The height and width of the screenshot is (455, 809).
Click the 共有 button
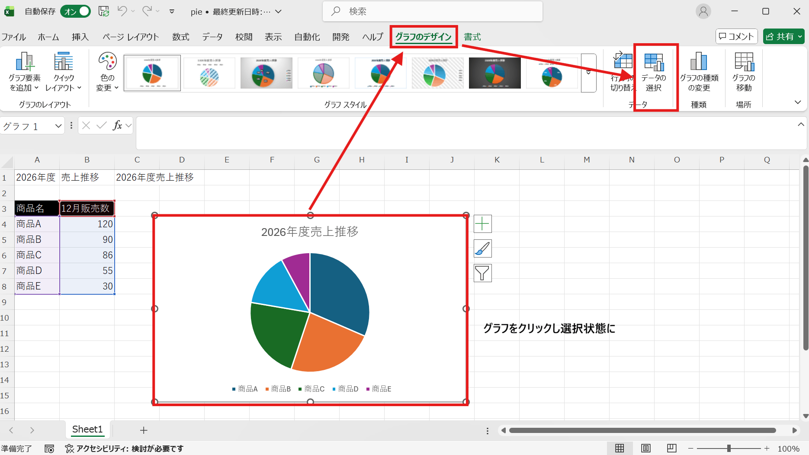click(x=783, y=36)
